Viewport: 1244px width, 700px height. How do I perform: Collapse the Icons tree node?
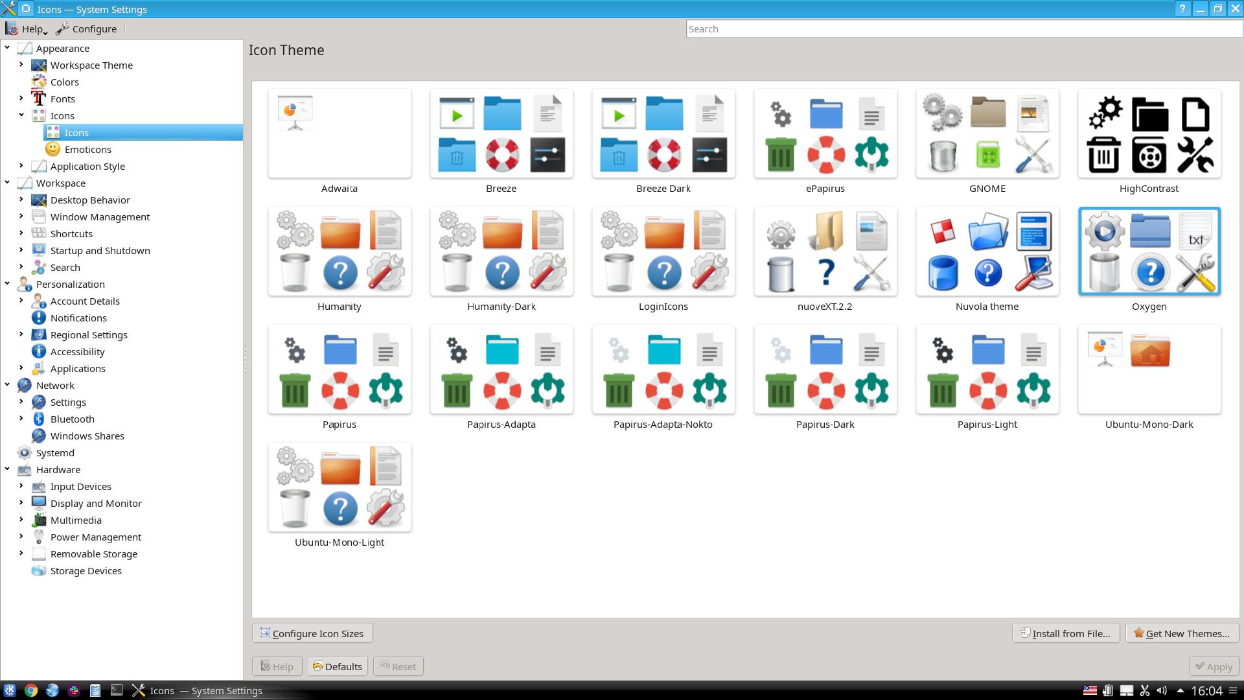(x=21, y=115)
